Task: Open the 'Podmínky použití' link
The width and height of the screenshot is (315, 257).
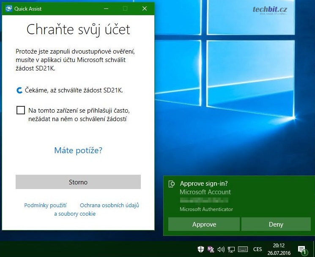Action: pos(45,205)
